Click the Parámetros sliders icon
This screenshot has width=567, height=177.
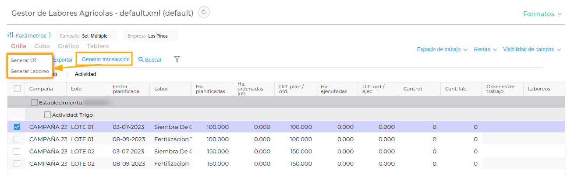[11, 35]
